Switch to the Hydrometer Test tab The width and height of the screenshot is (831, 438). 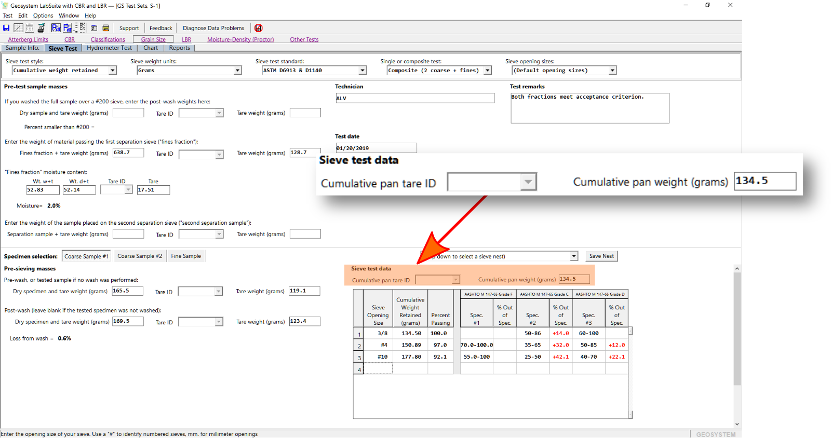(x=109, y=48)
